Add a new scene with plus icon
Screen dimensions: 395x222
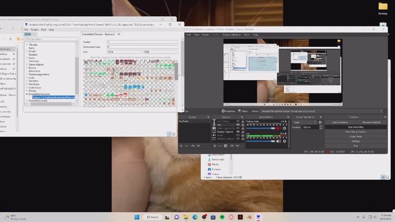181,146
